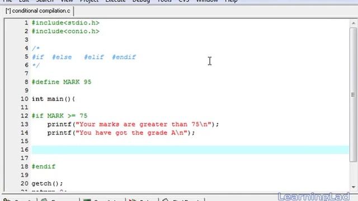Click '#endif' inside the comment on line 5

click(x=124, y=57)
